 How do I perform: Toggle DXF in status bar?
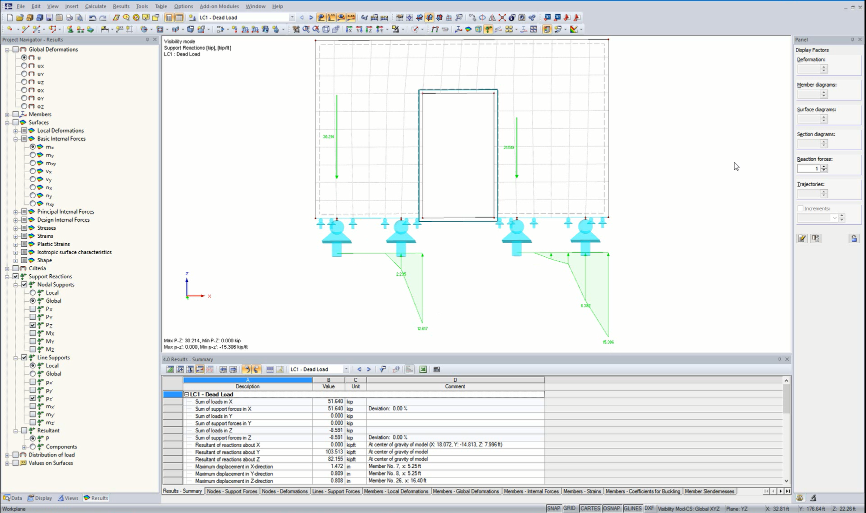(649, 508)
